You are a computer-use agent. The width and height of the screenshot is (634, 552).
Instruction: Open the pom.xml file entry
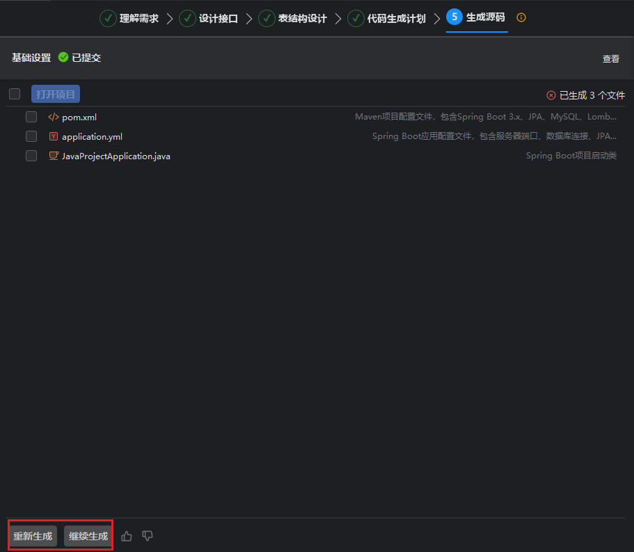point(79,117)
